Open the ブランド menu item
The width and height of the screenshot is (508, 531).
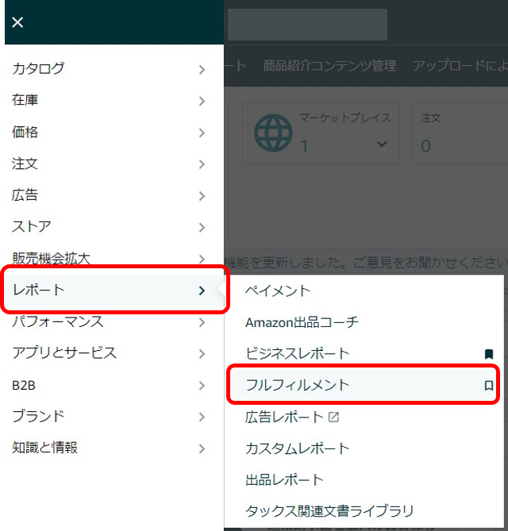[38, 416]
